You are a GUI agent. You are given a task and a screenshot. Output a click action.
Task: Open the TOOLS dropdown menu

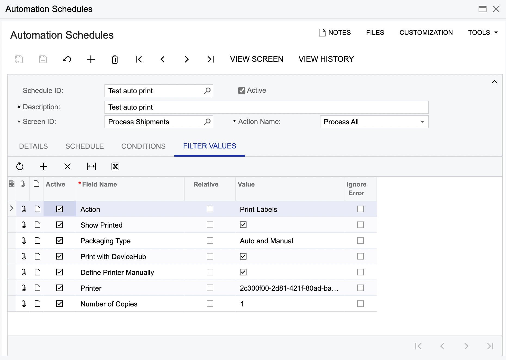click(x=483, y=33)
